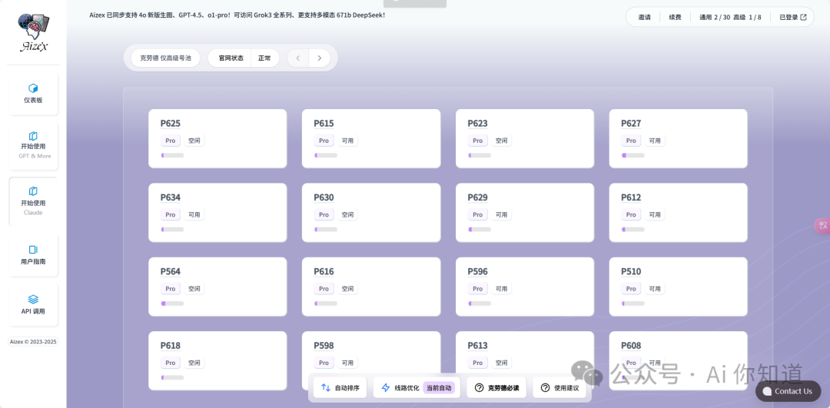Click the 使用建议 question mark icon
The width and height of the screenshot is (830, 408).
545,388
